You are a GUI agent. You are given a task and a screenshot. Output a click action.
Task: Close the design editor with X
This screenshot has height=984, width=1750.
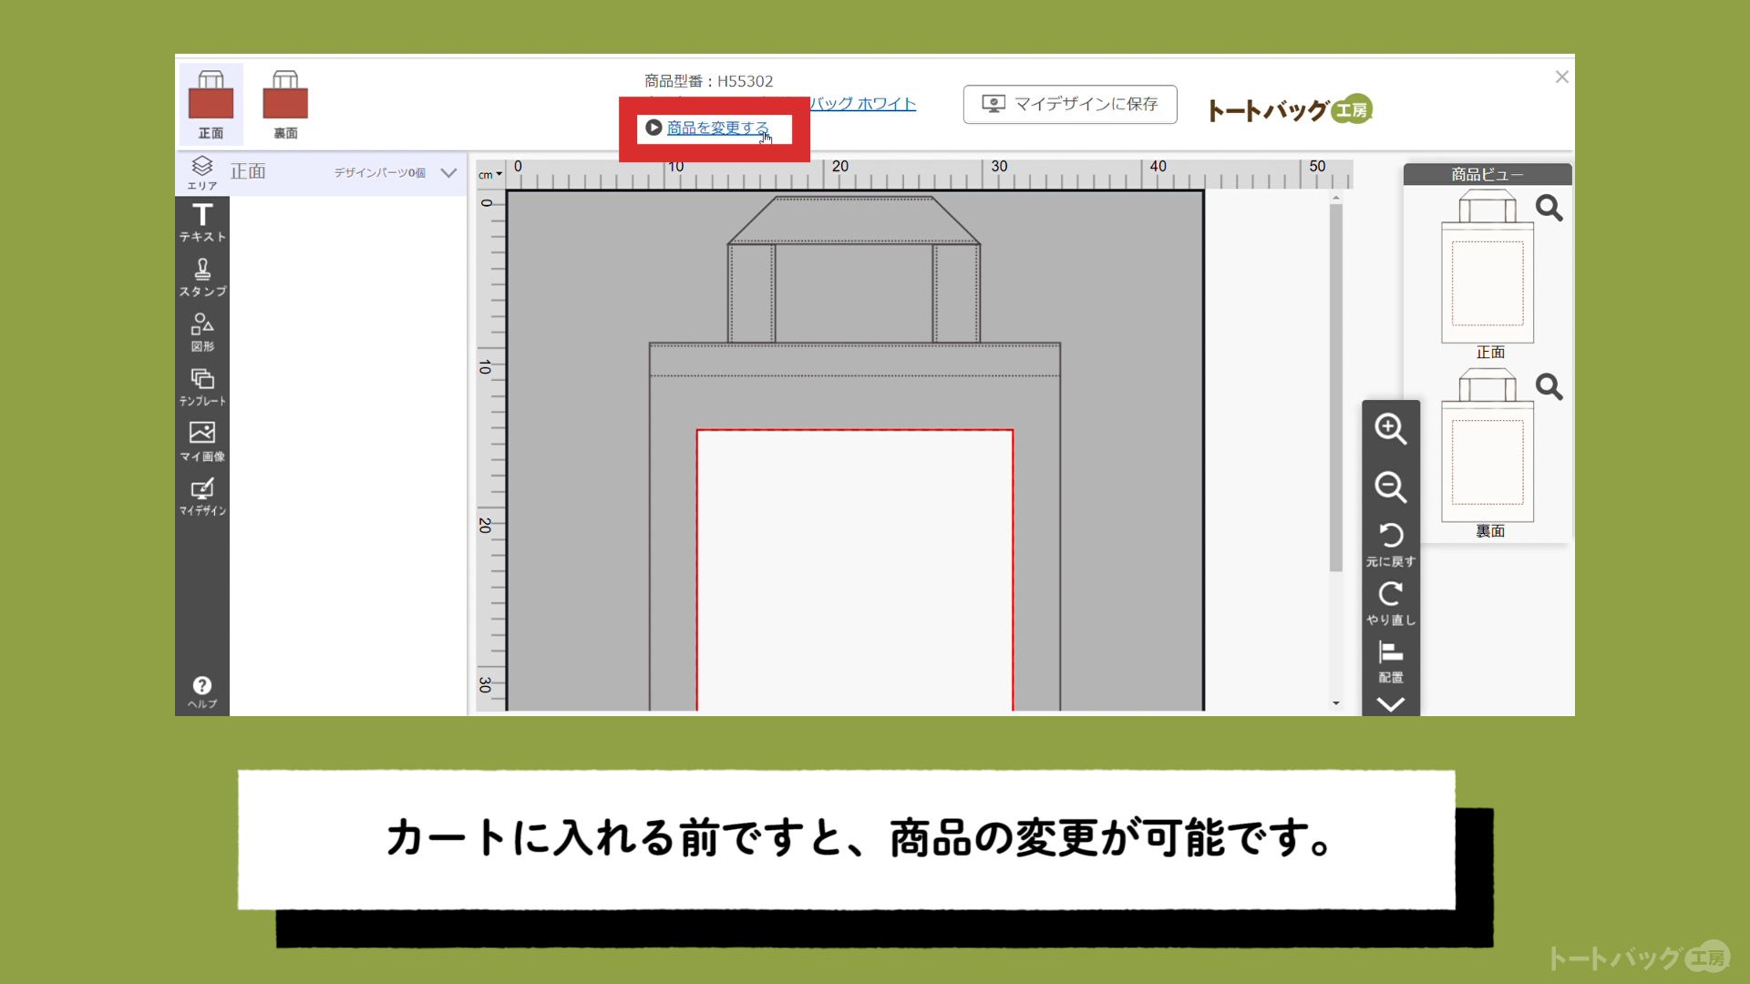click(x=1561, y=77)
